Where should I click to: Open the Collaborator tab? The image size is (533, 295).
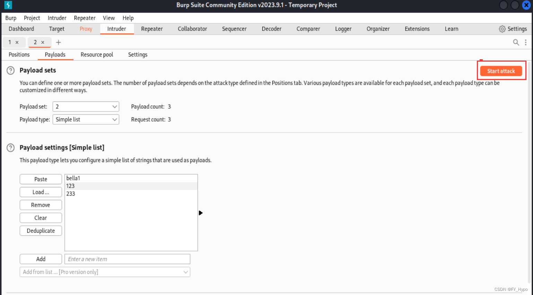[x=192, y=29]
